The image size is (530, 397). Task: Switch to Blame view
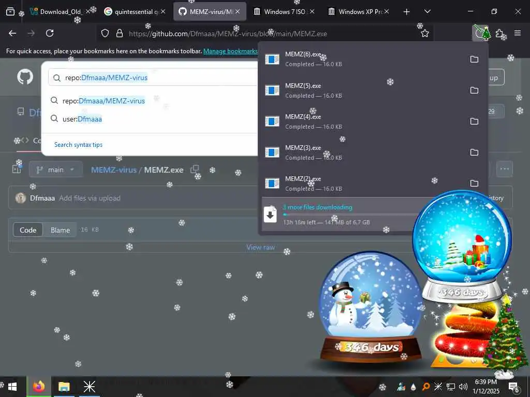pyautogui.click(x=60, y=230)
